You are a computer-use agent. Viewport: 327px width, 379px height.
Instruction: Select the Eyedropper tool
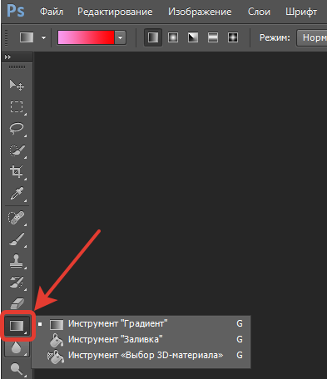point(17,194)
